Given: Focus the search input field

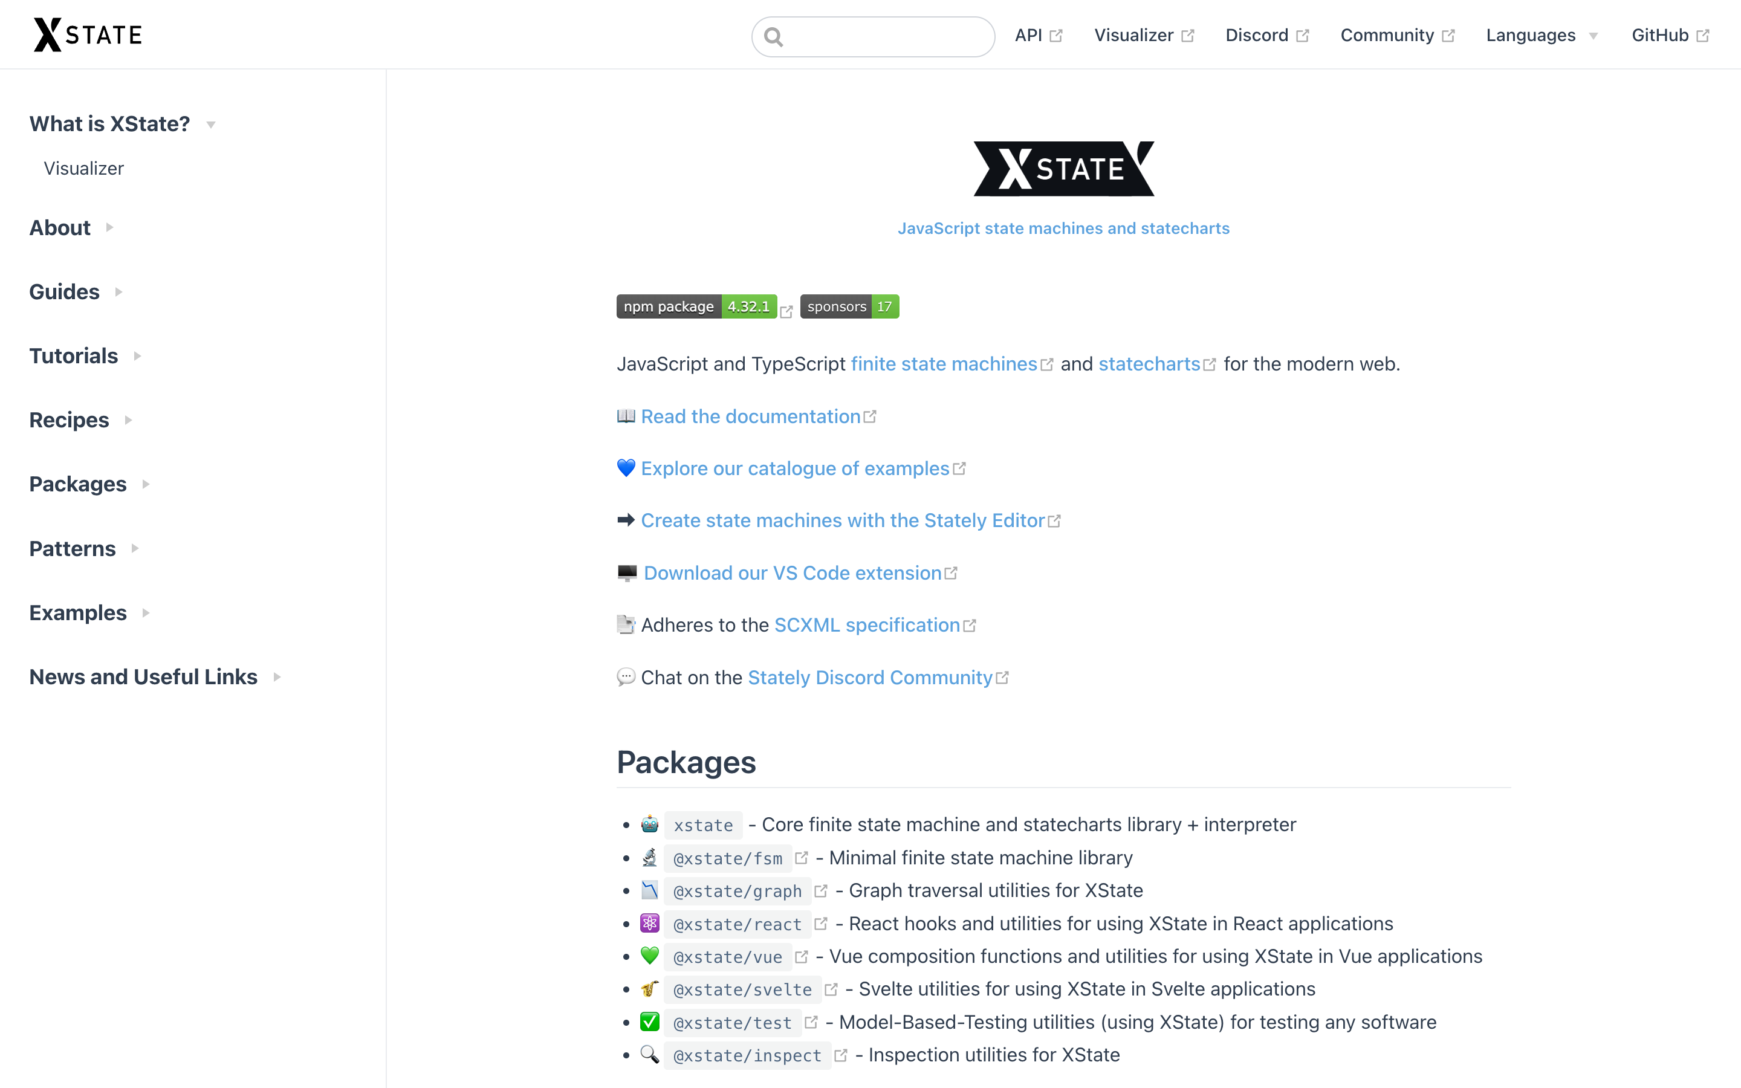Looking at the screenshot, I should click(873, 36).
